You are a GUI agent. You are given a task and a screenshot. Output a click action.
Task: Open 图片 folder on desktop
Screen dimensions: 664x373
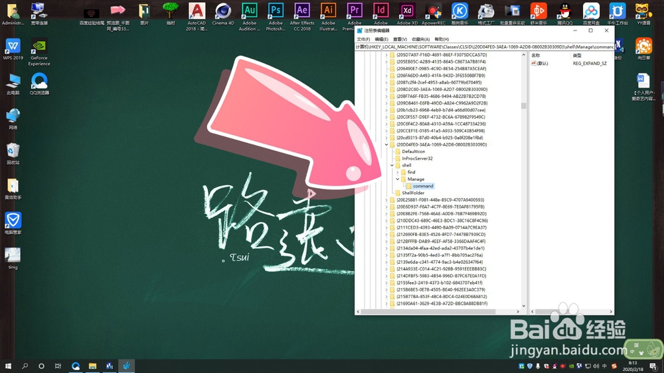click(144, 14)
